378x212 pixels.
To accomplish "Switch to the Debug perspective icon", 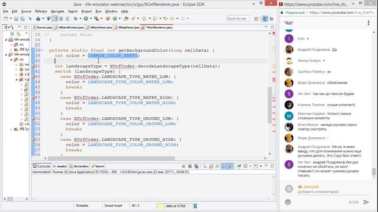I will (x=272, y=19).
